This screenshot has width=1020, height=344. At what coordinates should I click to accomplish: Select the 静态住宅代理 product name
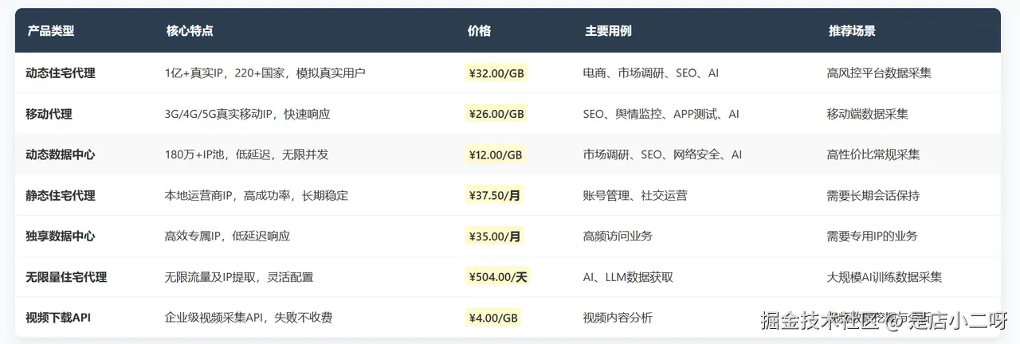(x=61, y=195)
